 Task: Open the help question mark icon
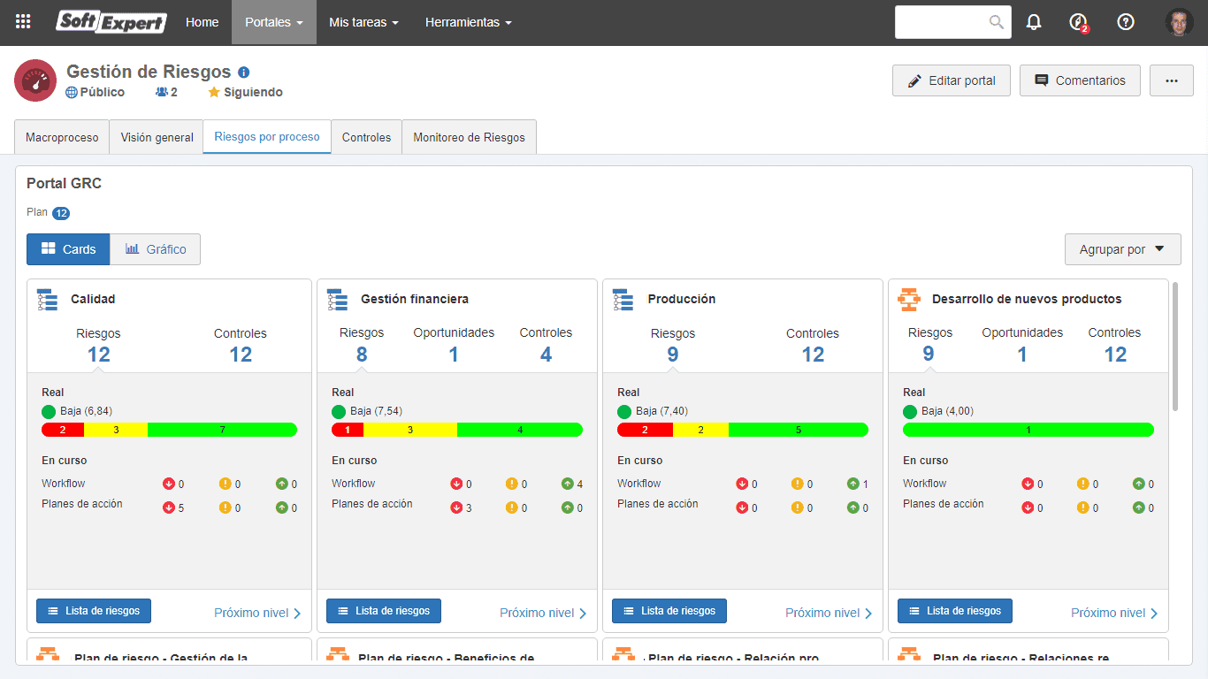point(1126,22)
